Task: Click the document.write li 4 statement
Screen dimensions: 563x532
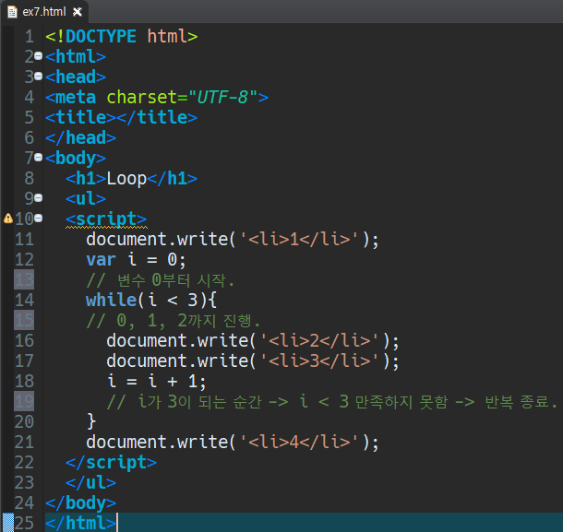Action: click(x=233, y=442)
